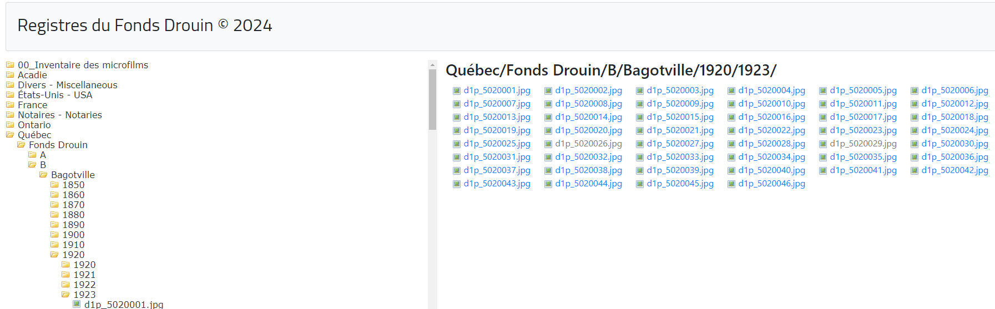Open file d1p_5020033.jpg
The width and height of the screenshot is (995, 309).
point(680,157)
